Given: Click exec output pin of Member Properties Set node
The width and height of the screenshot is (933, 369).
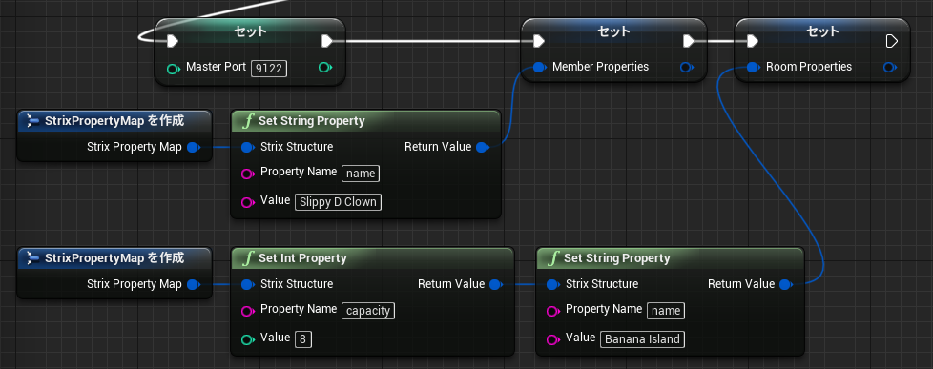Looking at the screenshot, I should (689, 41).
